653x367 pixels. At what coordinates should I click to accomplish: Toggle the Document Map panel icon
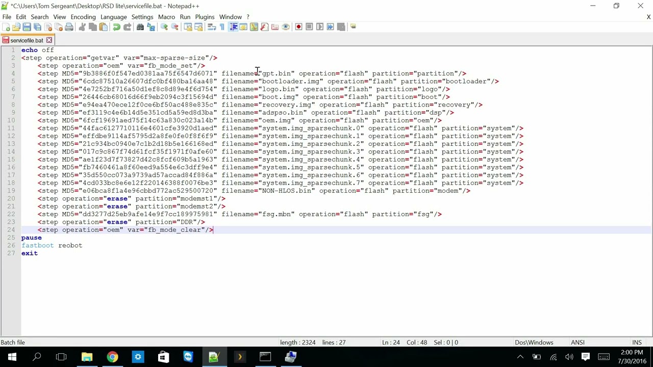coord(254,27)
